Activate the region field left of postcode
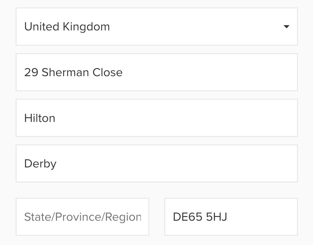 (82, 217)
